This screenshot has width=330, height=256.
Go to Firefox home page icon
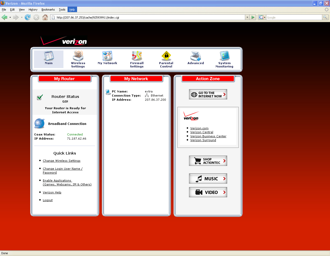coord(45,17)
